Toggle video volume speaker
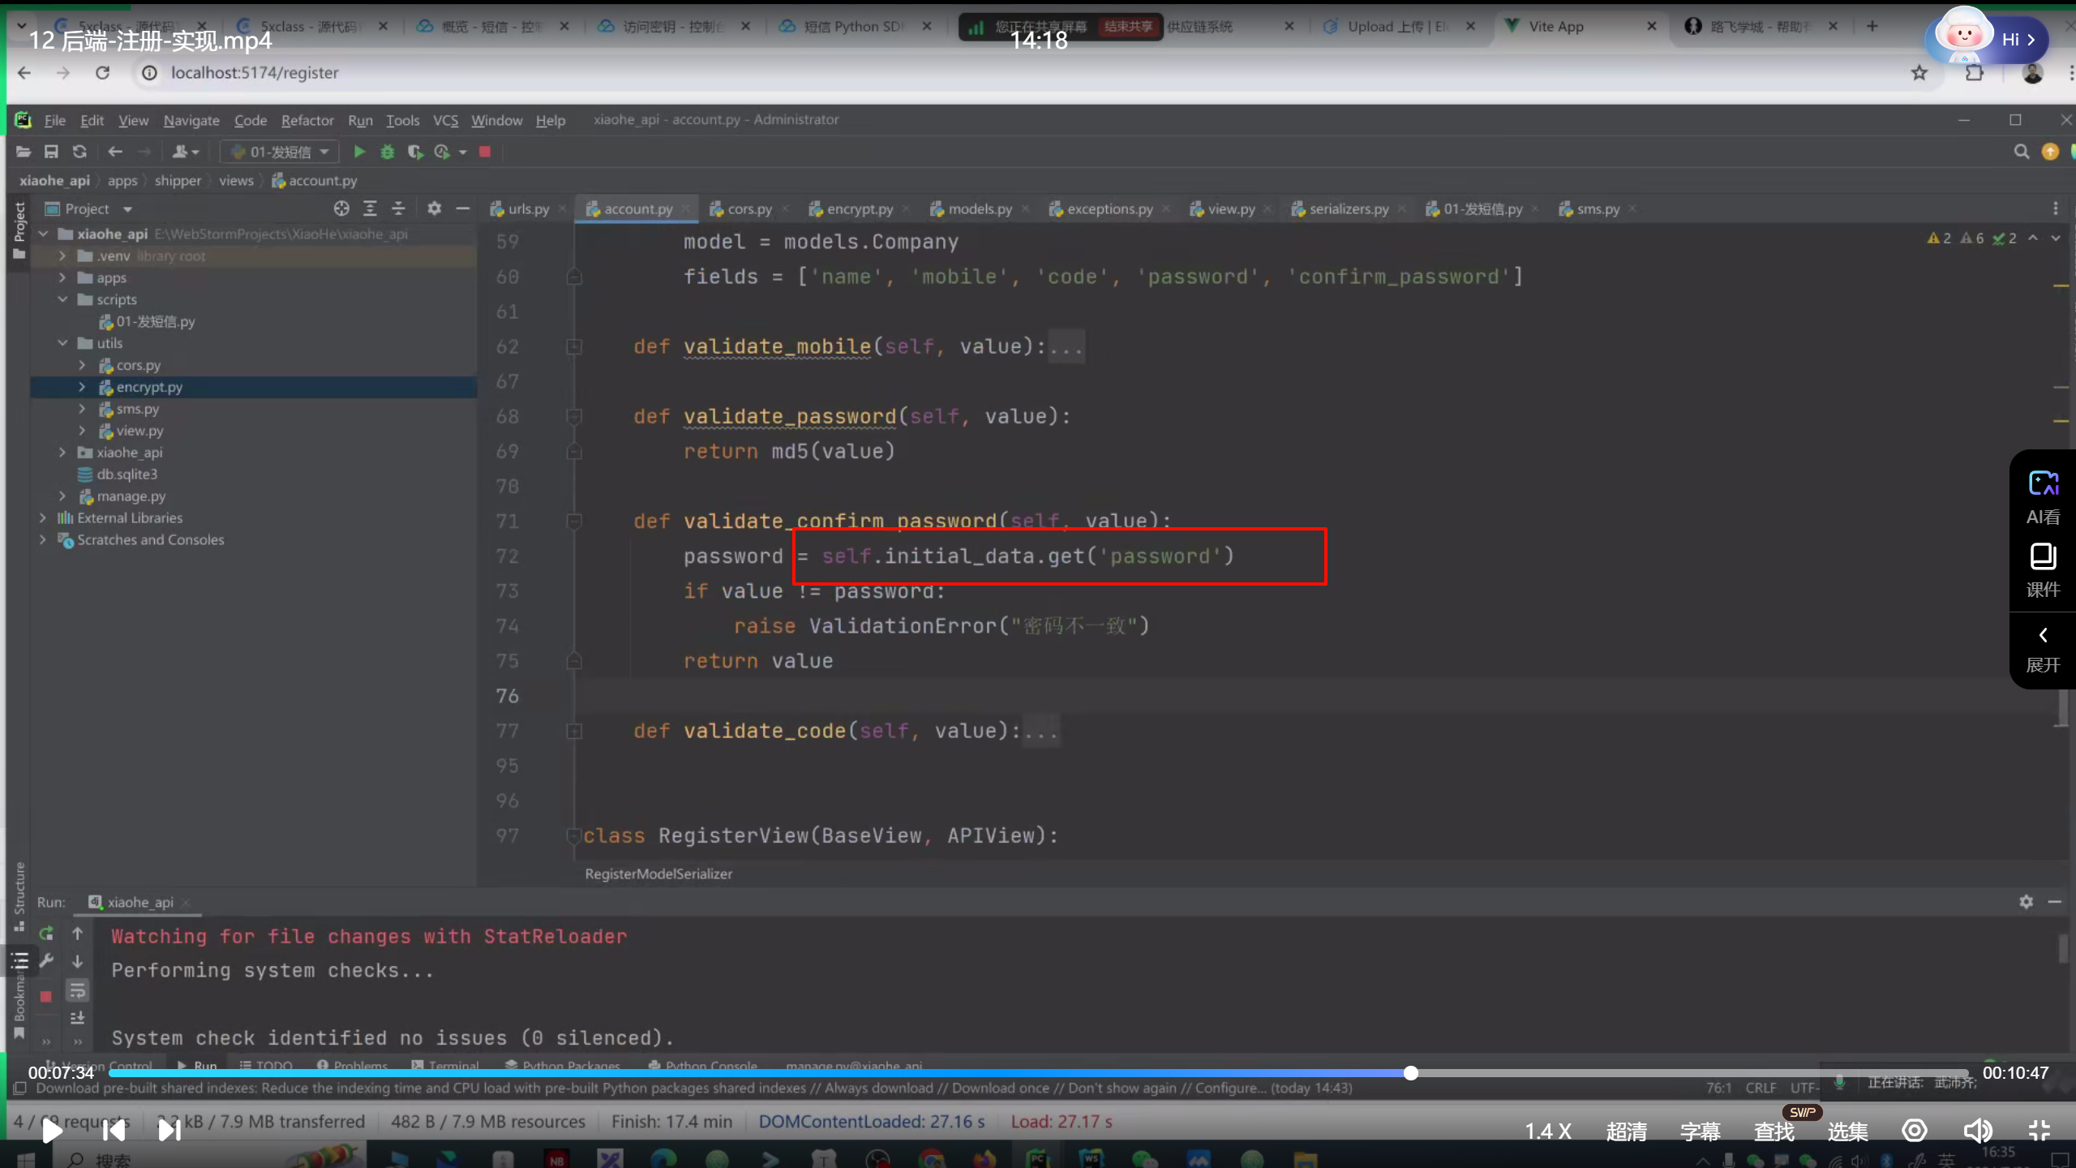 [x=1977, y=1131]
